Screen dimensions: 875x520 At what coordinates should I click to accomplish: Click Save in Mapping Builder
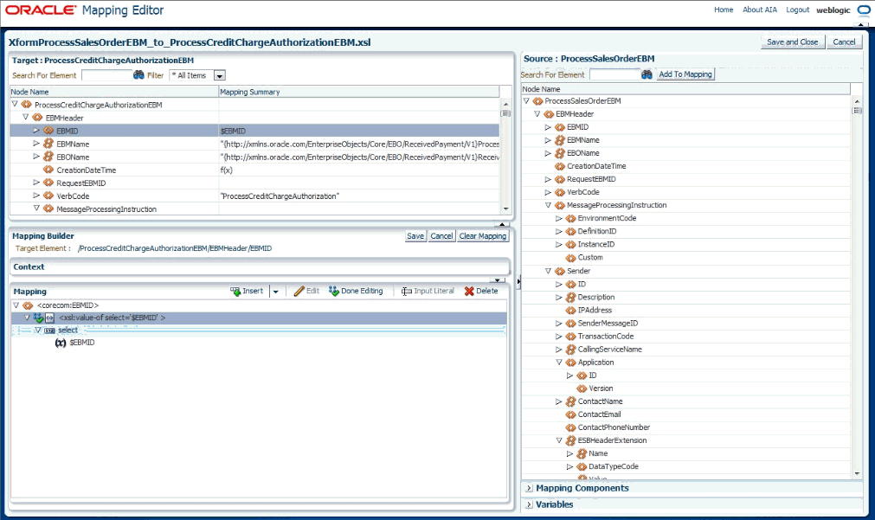415,236
